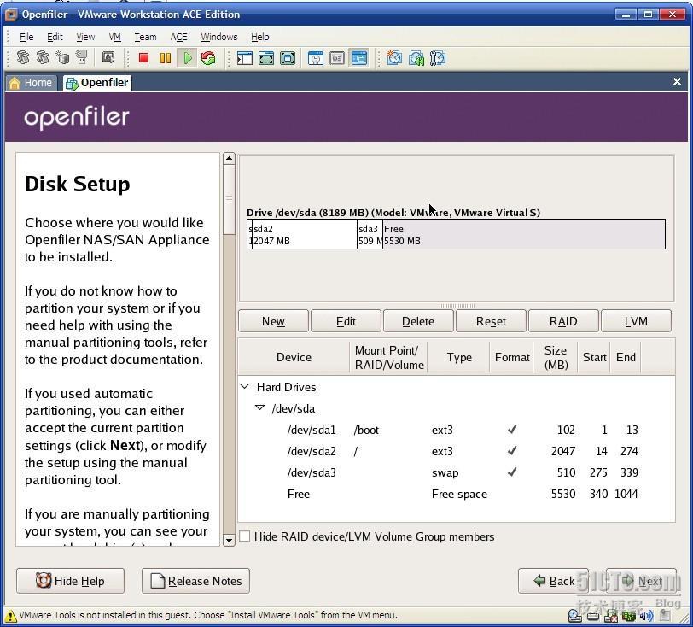Click the yellow VMware Tools warning icon
This screenshot has height=627, width=693.
coord(10,616)
